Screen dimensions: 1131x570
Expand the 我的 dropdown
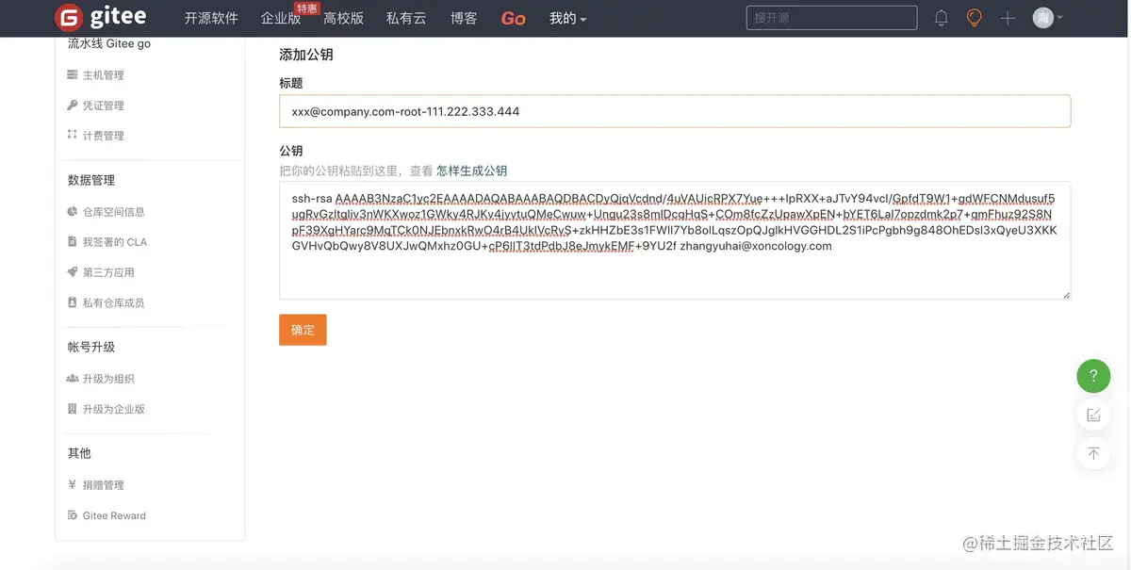[567, 18]
